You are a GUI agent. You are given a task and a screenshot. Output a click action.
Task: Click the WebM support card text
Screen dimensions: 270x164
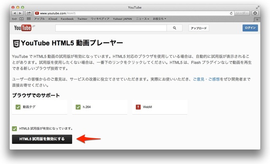[147, 107]
